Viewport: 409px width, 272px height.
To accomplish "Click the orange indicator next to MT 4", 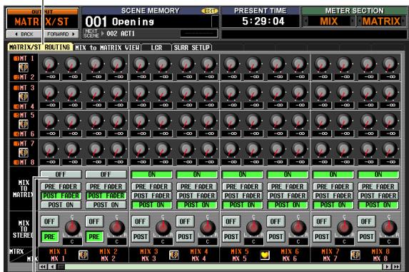I will (x=16, y=106).
